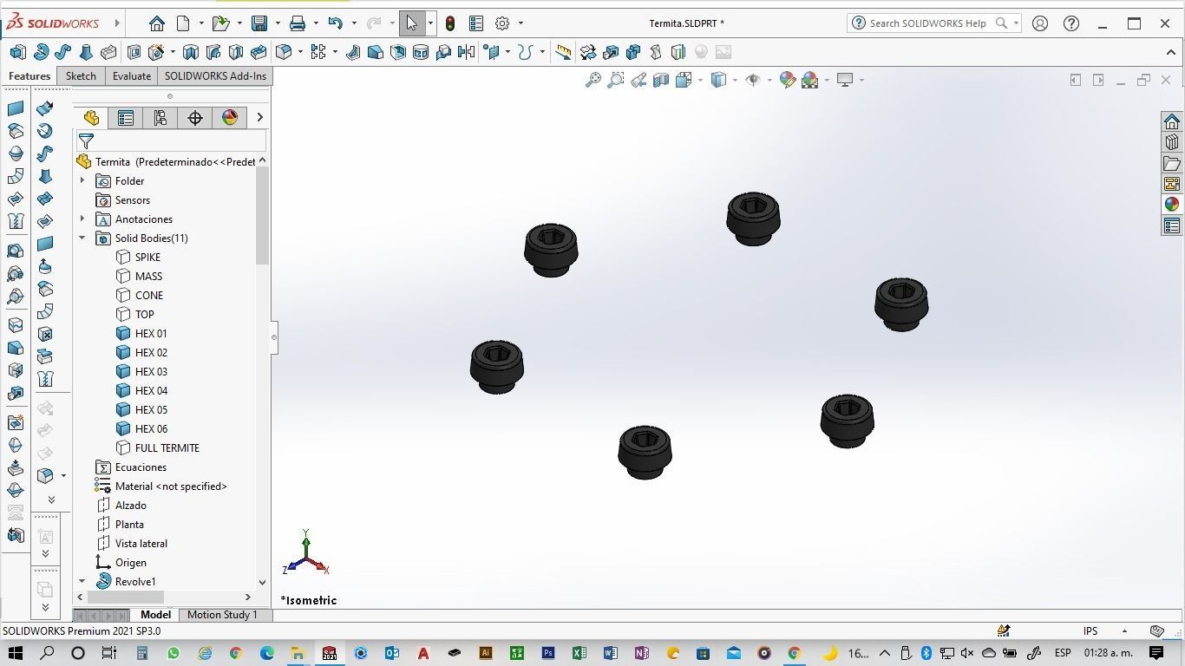
Task: Open Windows Start menu
Action: (15, 653)
